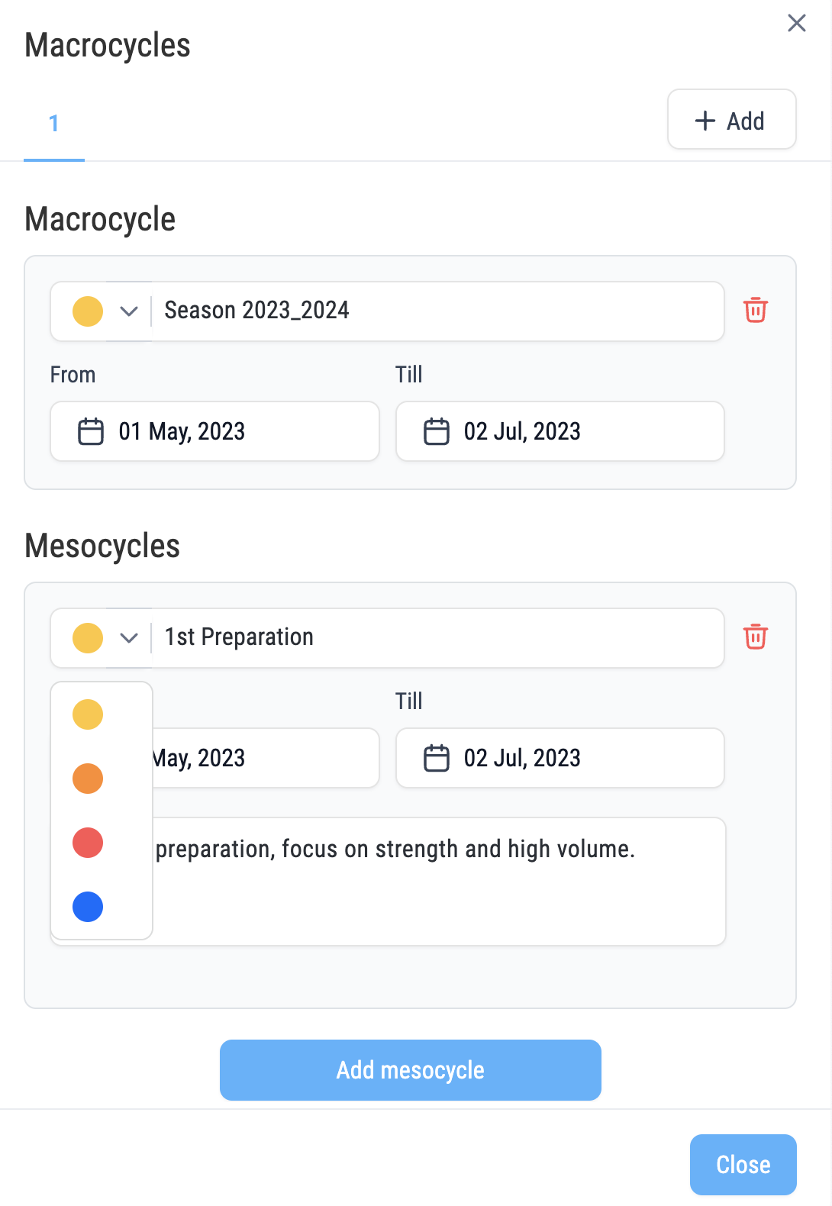Switch to macrocycle tab 1
Image resolution: width=832 pixels, height=1206 pixels.
tap(54, 124)
